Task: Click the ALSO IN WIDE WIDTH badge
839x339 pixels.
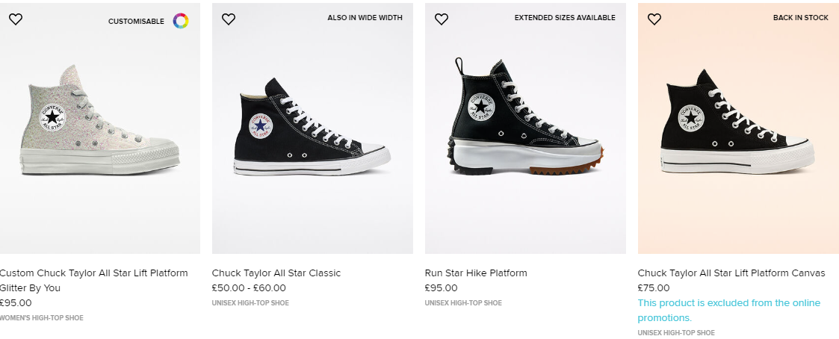Action: click(365, 18)
